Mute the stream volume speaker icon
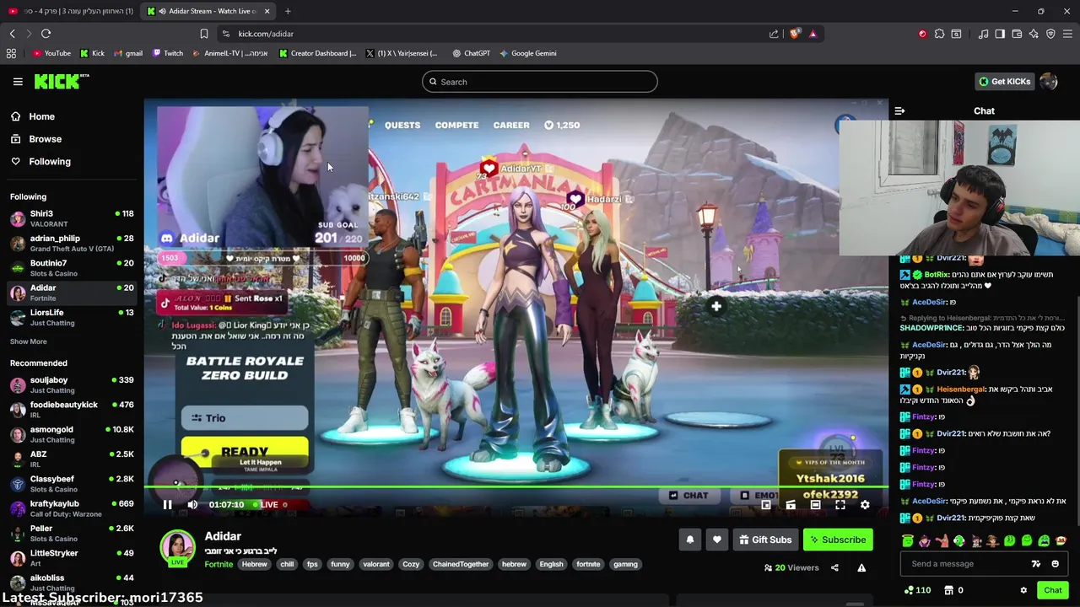This screenshot has height=607, width=1080. 192,505
